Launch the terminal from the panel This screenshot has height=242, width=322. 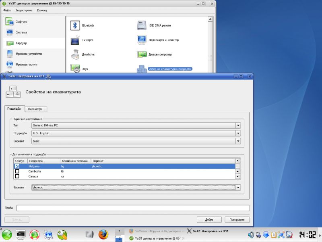(x=21, y=235)
